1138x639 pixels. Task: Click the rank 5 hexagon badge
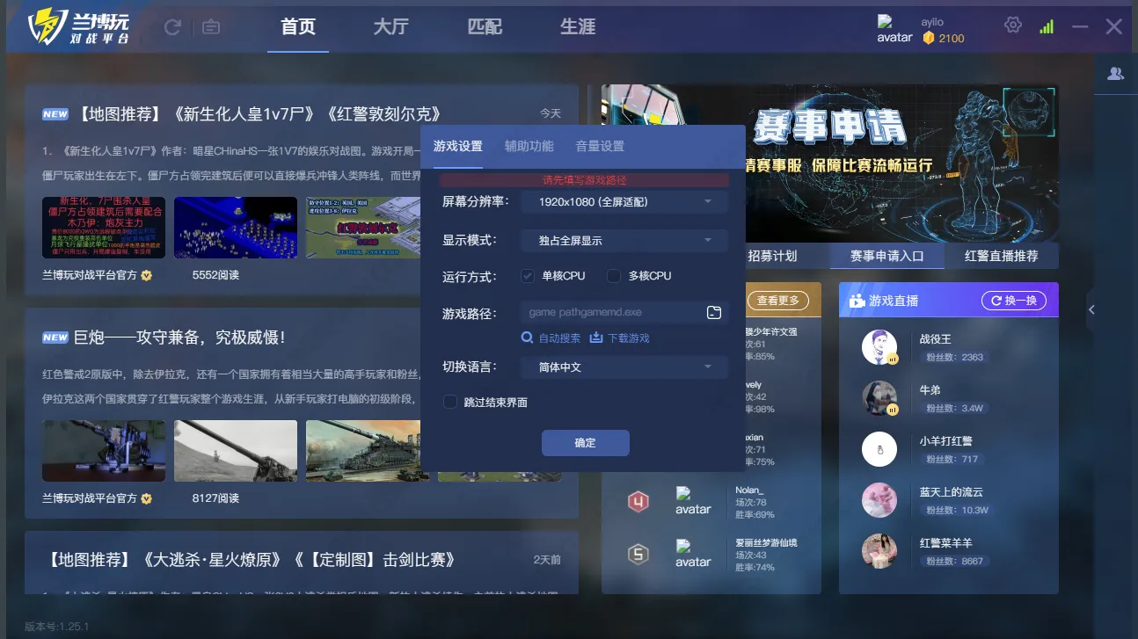coord(638,555)
